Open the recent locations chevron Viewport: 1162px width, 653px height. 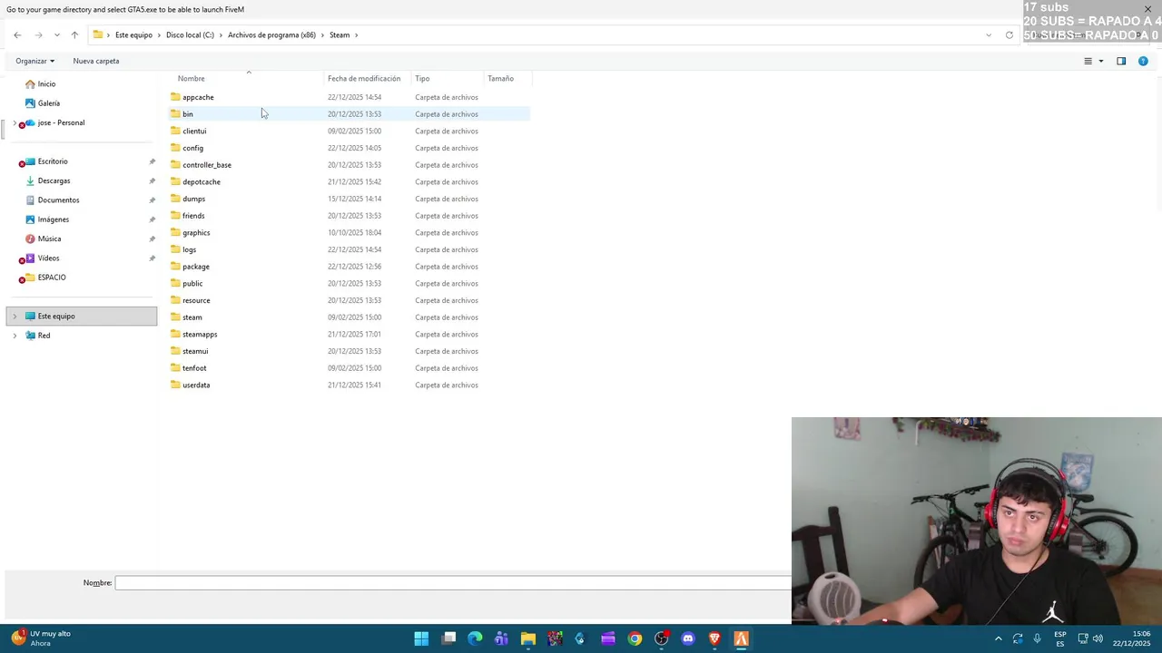coord(56,35)
